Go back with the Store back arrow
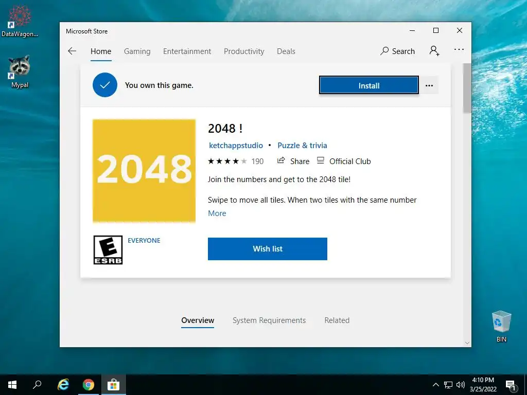This screenshot has width=527, height=395. (72, 51)
